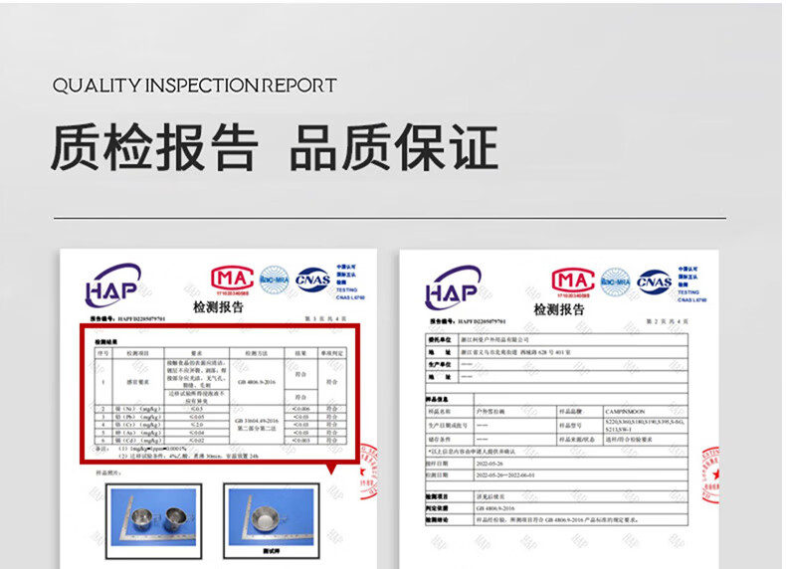Click the '检测报告' title on the right report

(x=559, y=309)
